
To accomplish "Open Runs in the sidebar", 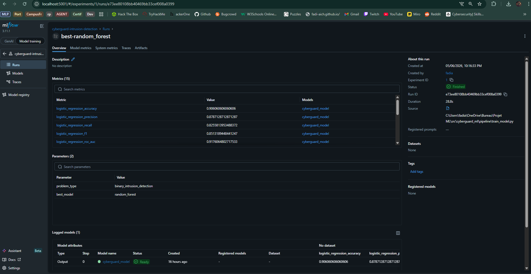I will pos(23,65).
